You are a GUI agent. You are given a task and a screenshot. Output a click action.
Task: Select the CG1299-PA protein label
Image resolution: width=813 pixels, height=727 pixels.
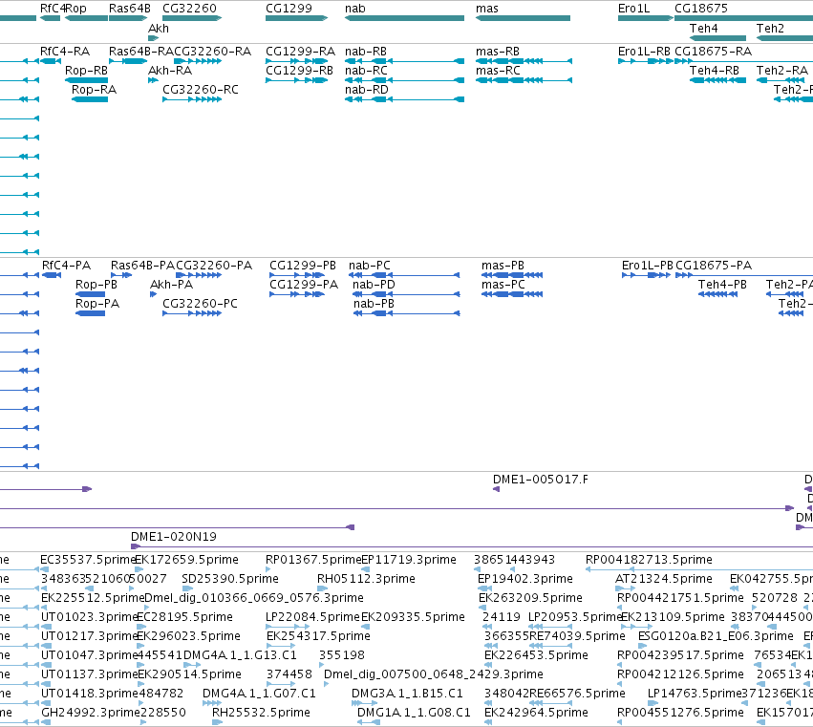coord(304,285)
